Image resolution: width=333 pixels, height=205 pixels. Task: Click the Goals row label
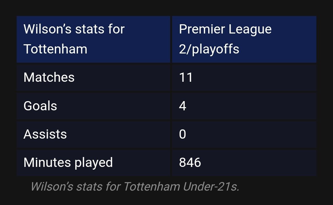(40, 106)
